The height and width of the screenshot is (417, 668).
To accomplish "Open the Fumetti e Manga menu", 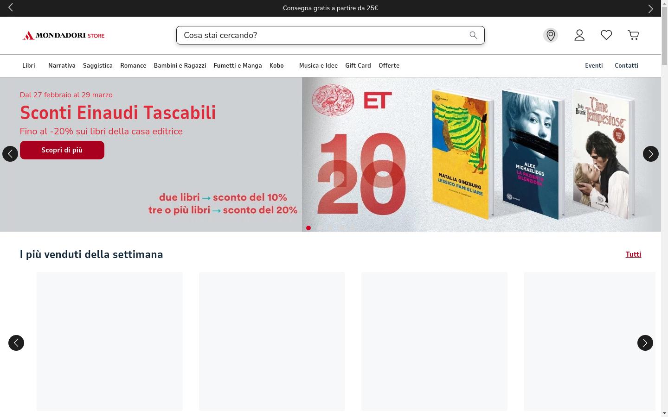I will [238, 66].
